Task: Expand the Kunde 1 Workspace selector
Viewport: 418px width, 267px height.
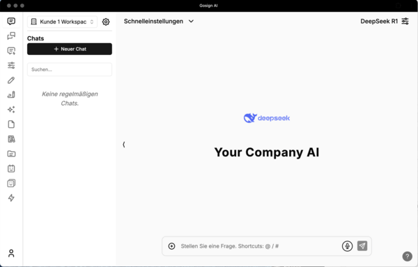Action: coord(62,22)
